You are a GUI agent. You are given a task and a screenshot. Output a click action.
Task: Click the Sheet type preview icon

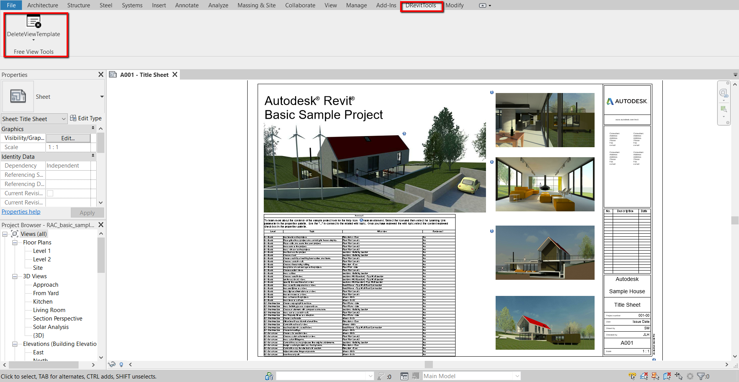(x=18, y=96)
